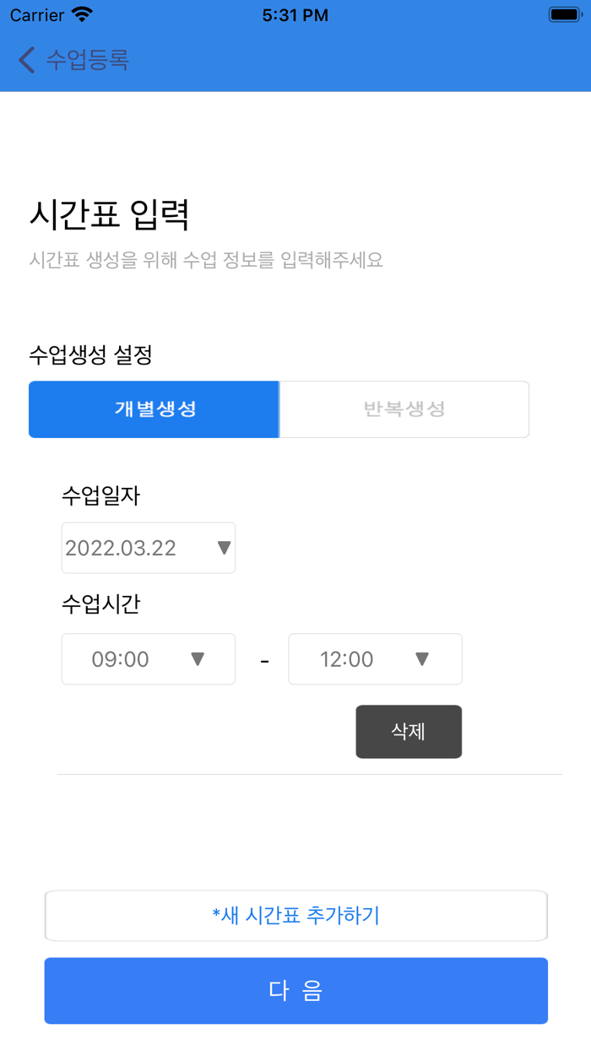Image resolution: width=591 pixels, height=1050 pixels.
Task: Switch to 반복생성 generation mode
Action: tap(404, 409)
